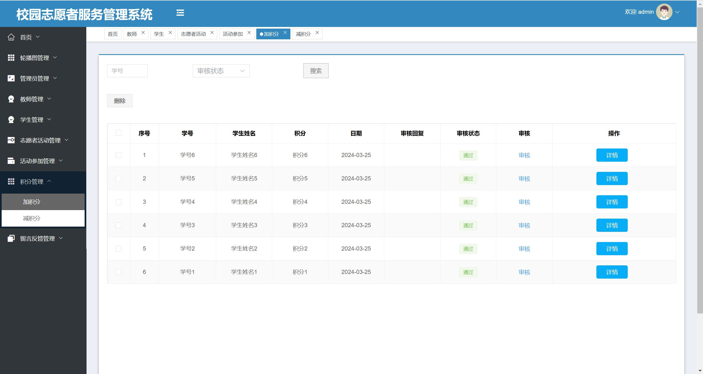Check the row for 学号5
This screenshot has width=703, height=374.
point(119,178)
